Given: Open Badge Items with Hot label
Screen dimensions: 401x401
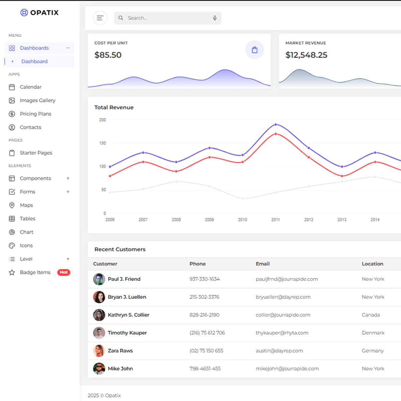Looking at the screenshot, I should (35, 272).
